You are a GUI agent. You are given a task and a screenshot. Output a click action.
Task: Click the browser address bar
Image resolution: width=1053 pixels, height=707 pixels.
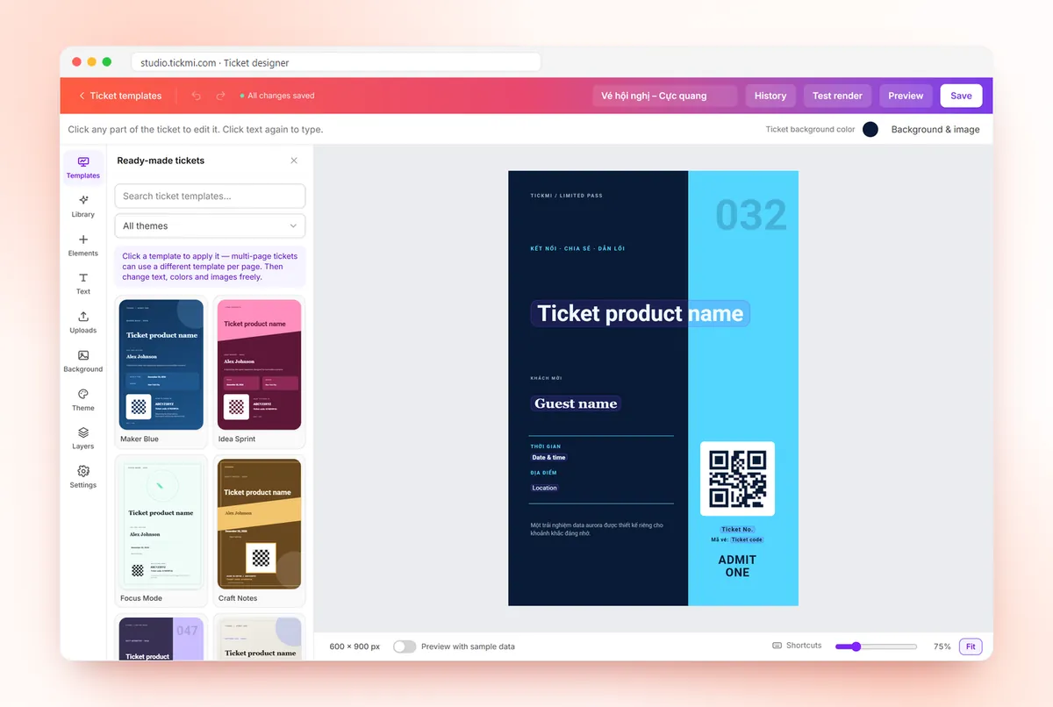pyautogui.click(x=336, y=62)
